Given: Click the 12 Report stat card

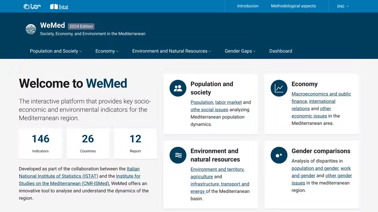Looking at the screenshot, I should [135, 144].
